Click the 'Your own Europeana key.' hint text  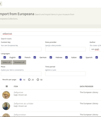[10, 45]
